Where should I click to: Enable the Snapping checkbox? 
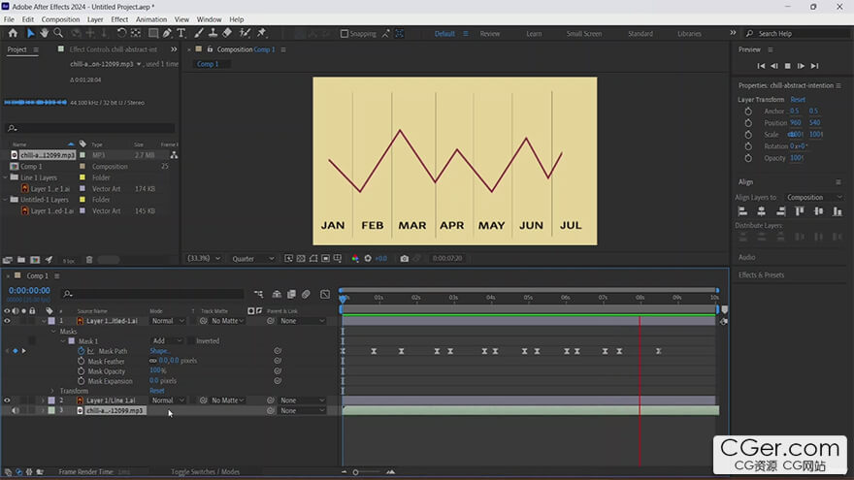345,34
